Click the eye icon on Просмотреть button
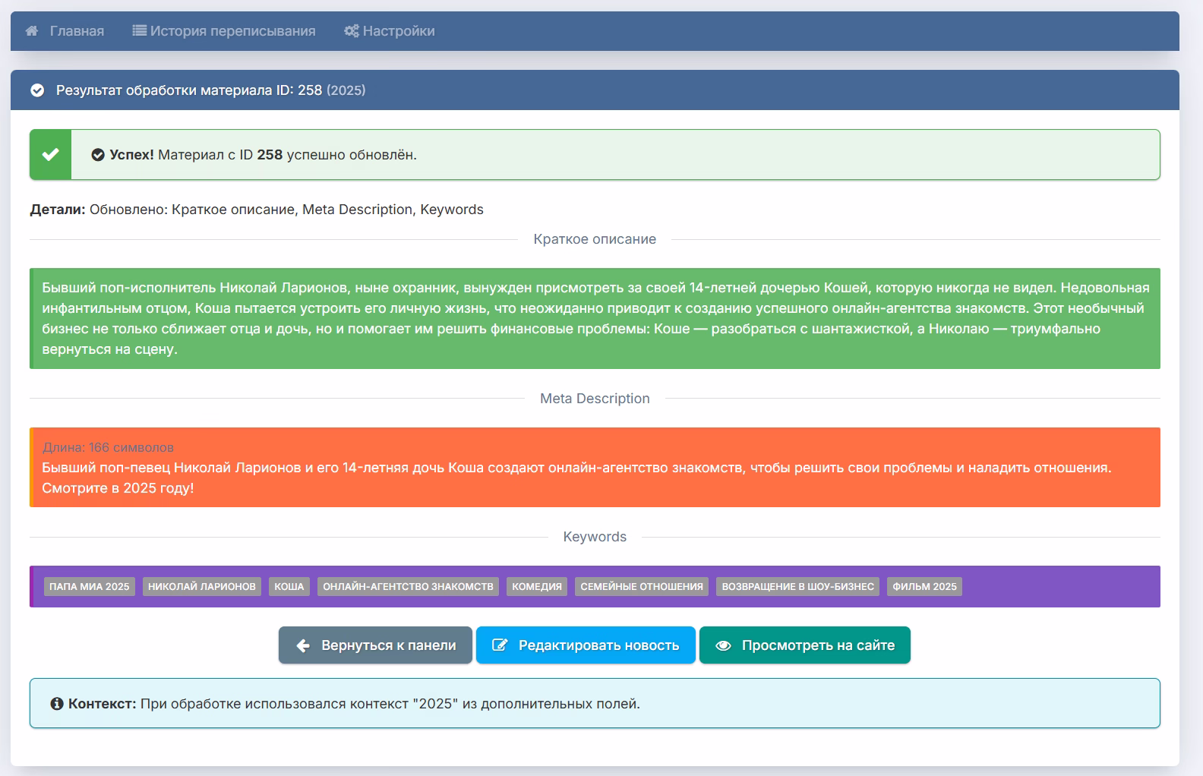 click(723, 645)
